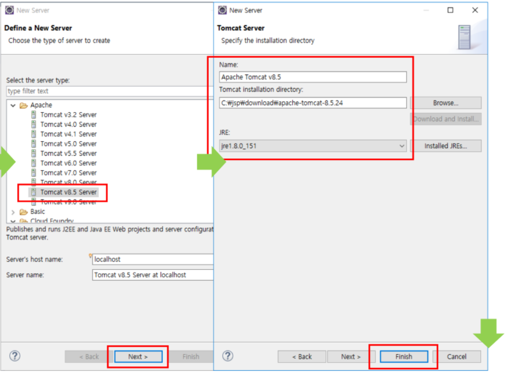Image resolution: width=507 pixels, height=379 pixels.
Task: Click the Server's host name field
Action: click(152, 259)
